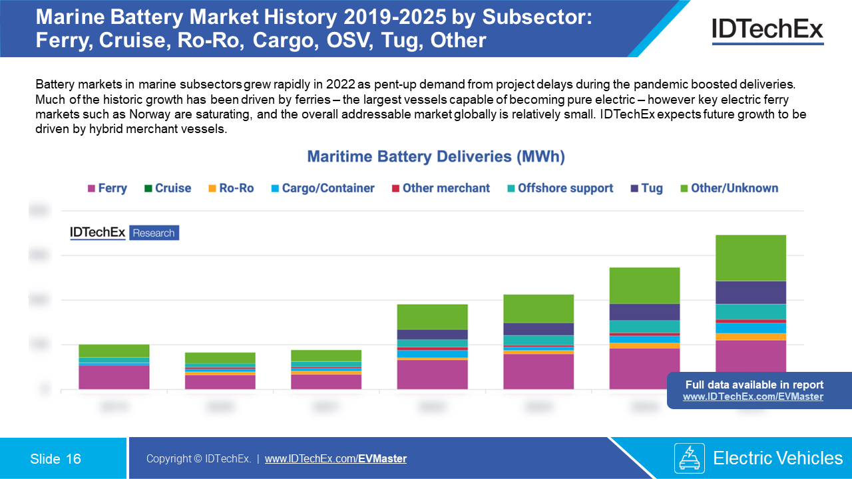Click the chart title 'Maritime Battery Deliveries (MWh)'

click(436, 157)
